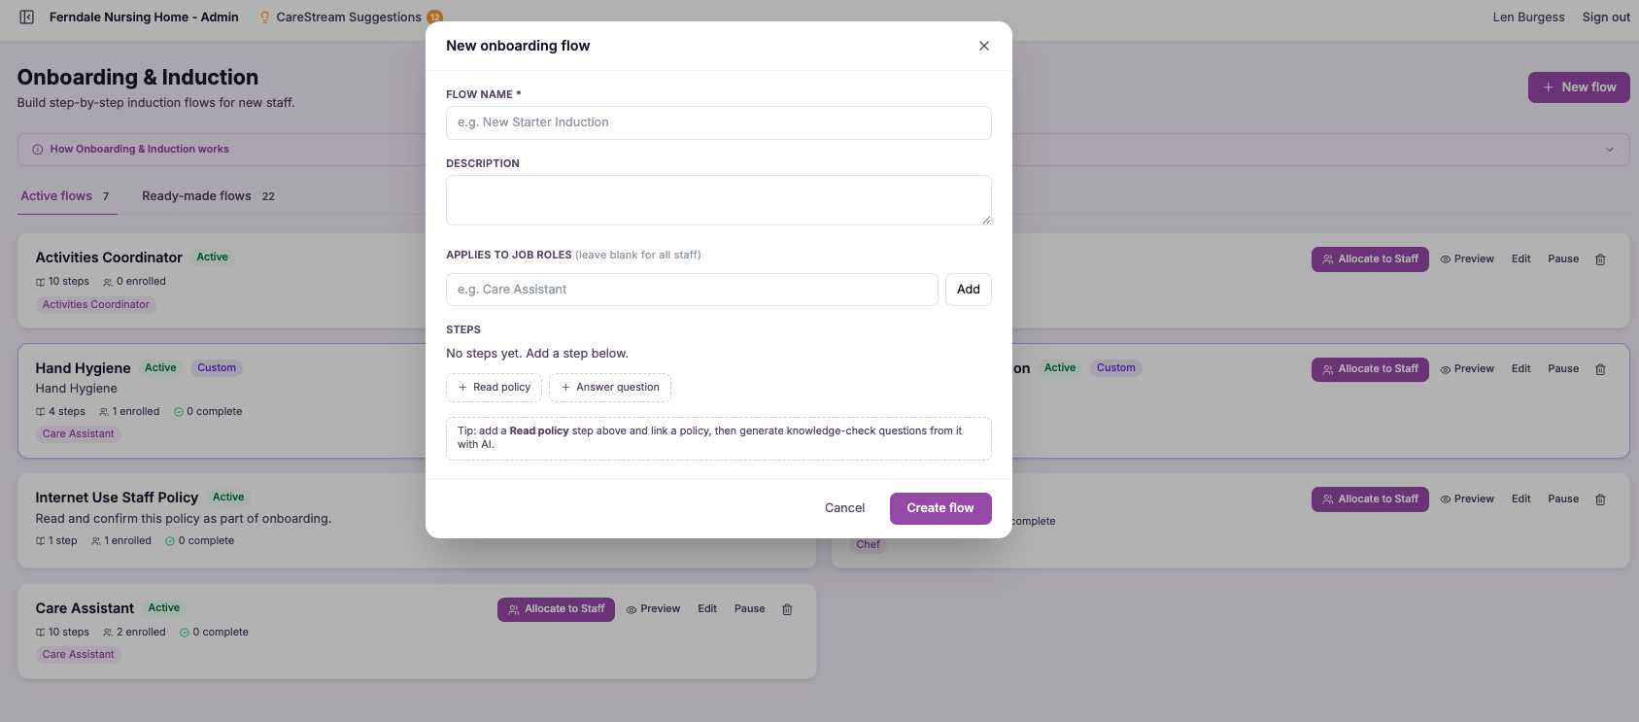The image size is (1639, 722).
Task: Cancel the new onboarding flow
Action: 844,508
